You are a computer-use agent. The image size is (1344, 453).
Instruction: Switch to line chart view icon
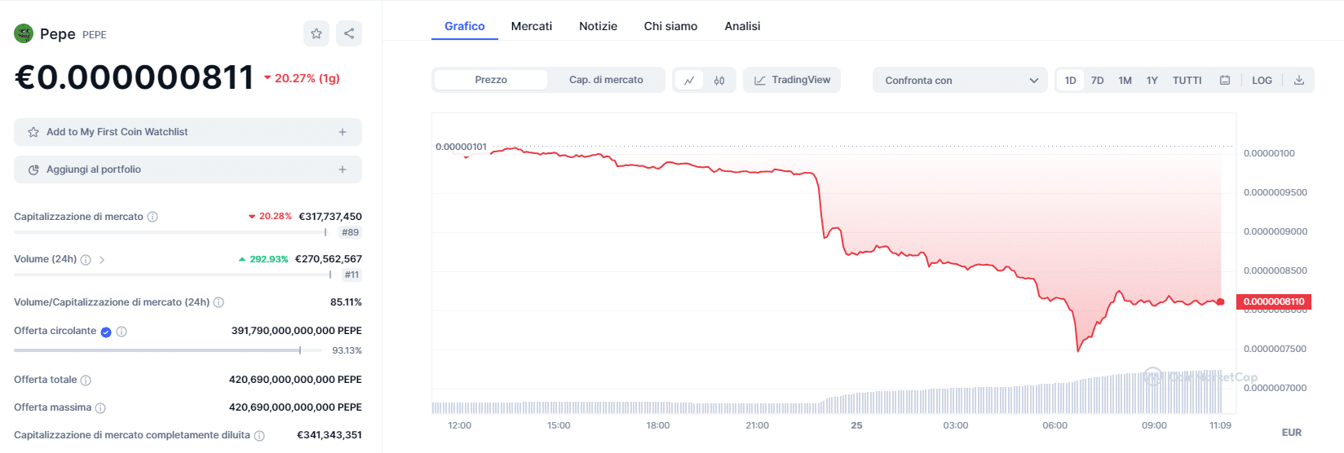(x=689, y=80)
